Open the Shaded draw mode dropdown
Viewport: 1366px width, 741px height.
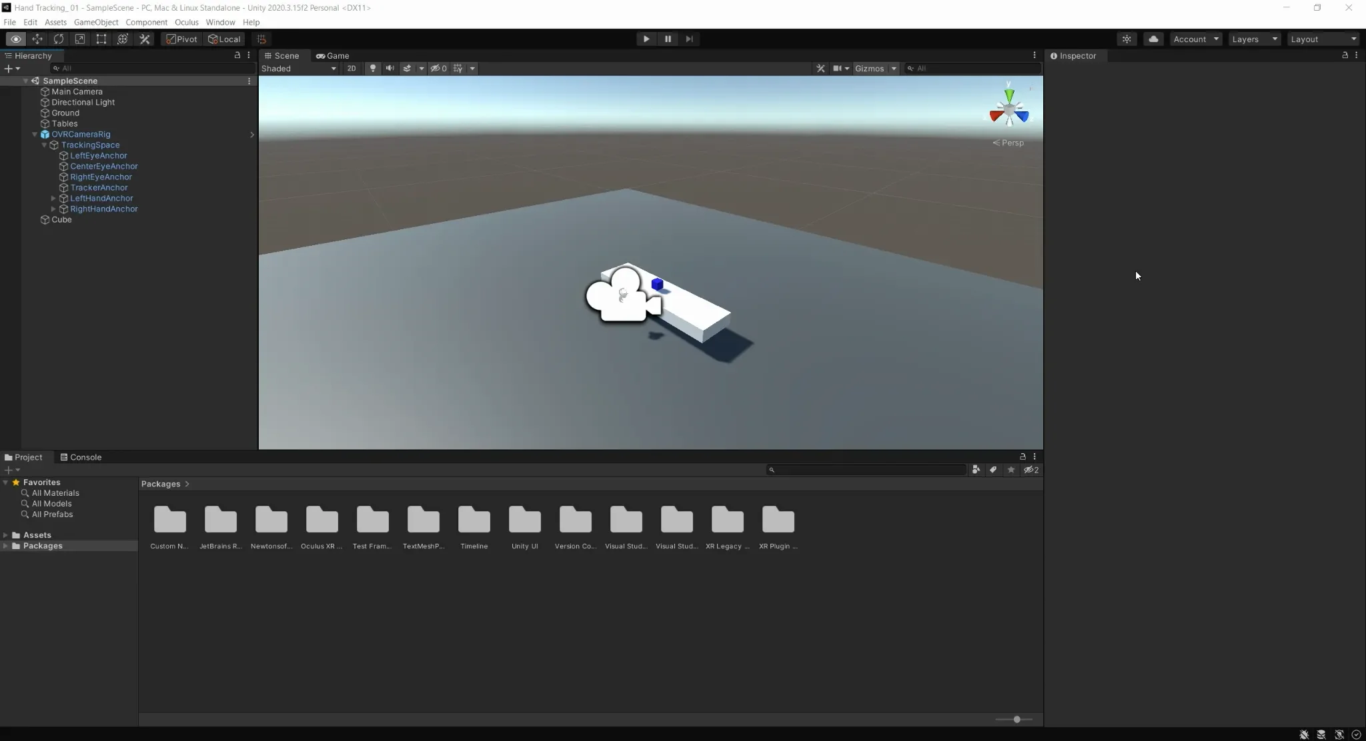click(298, 68)
